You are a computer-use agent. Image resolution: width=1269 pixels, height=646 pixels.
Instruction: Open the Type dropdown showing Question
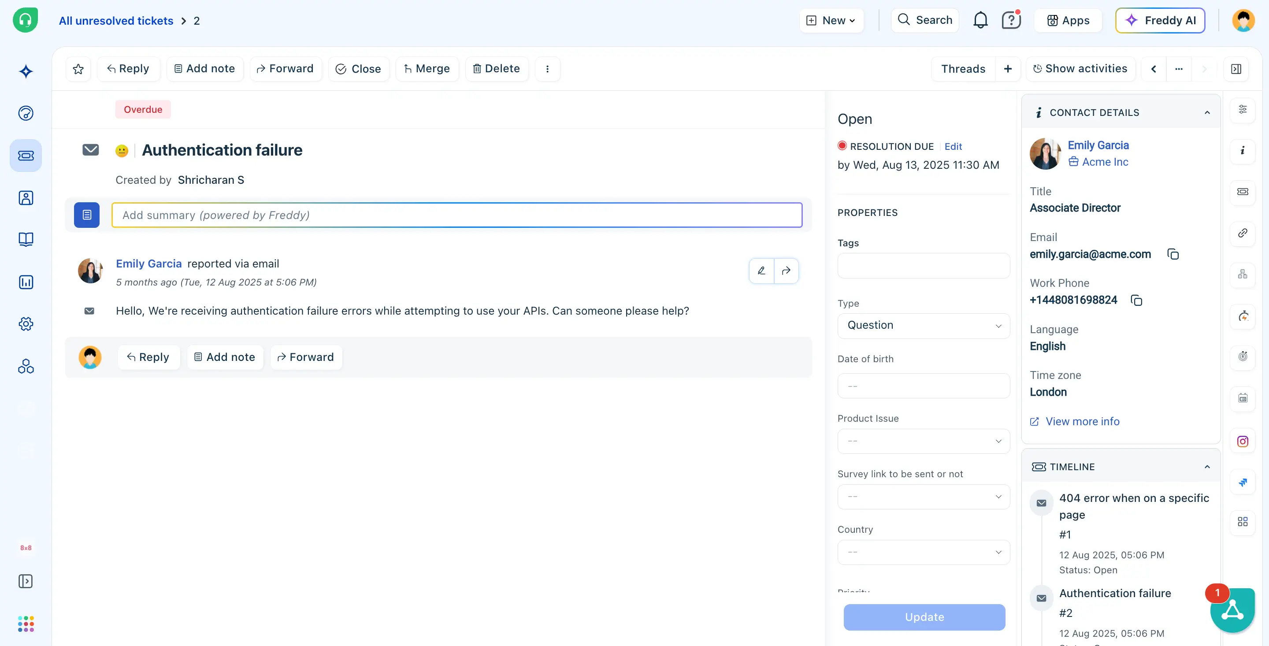pos(923,325)
